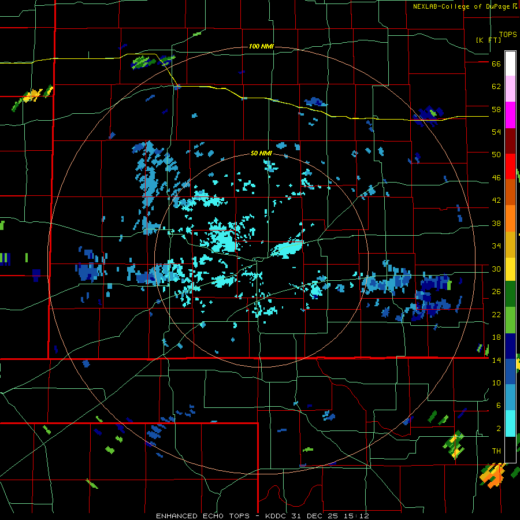Pick the magenta legend swatch
The height and width of the screenshot is (520, 520).
(510, 115)
